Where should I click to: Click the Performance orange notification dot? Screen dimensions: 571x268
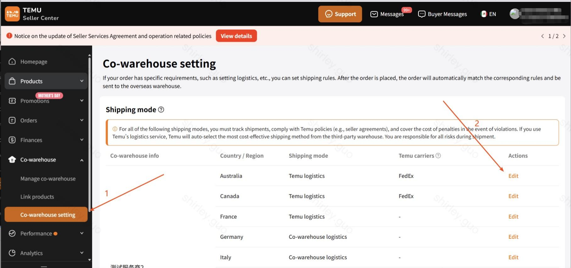coord(56,233)
